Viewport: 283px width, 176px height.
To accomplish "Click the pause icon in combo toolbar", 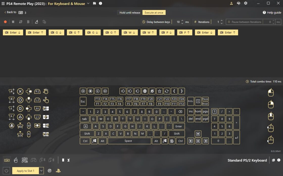I will (x=13, y=22).
